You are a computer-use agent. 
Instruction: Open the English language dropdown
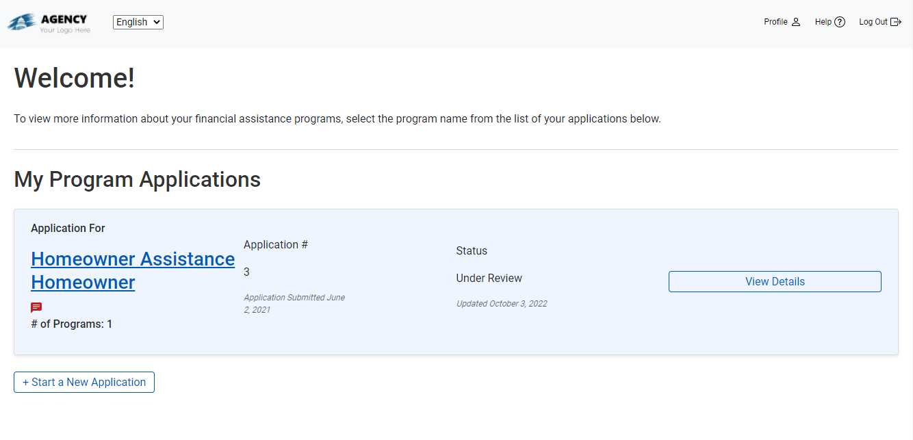pyautogui.click(x=138, y=22)
